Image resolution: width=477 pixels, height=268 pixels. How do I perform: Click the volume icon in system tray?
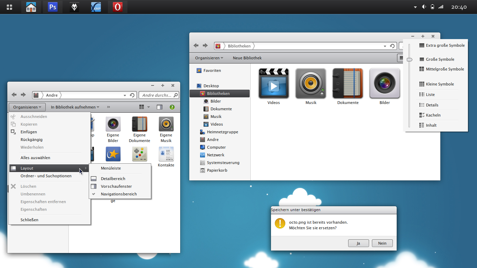point(424,7)
